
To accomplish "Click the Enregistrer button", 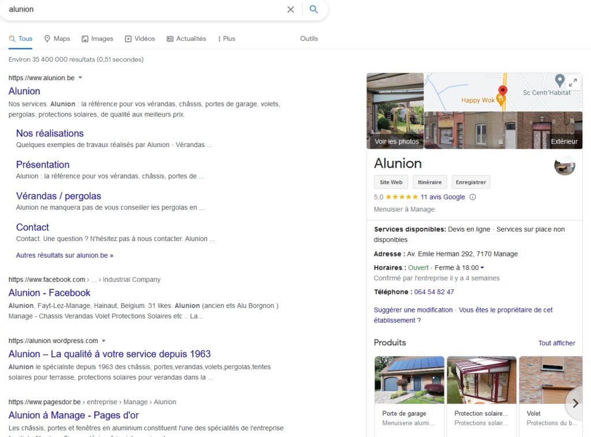I will pos(471,182).
